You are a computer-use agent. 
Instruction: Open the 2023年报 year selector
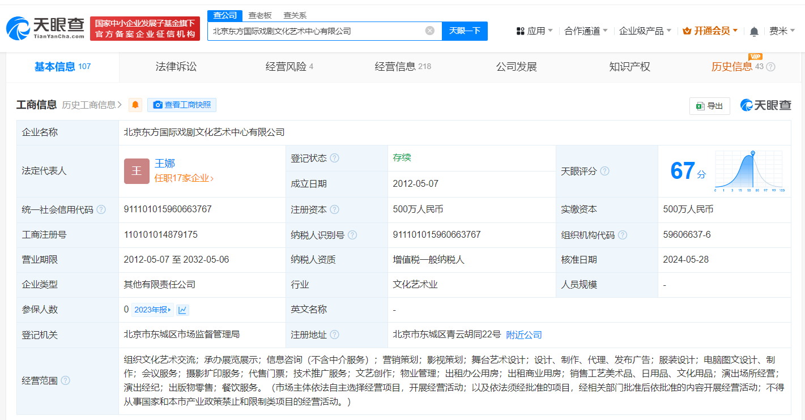152,310
